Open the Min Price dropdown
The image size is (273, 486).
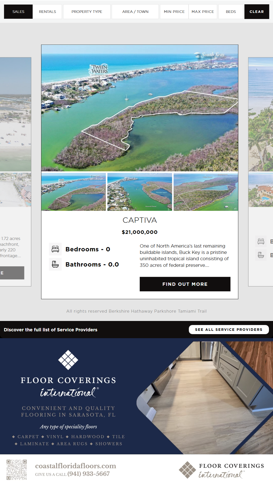pos(174,12)
